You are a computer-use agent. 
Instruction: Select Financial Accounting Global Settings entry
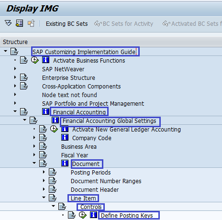coord(110,121)
